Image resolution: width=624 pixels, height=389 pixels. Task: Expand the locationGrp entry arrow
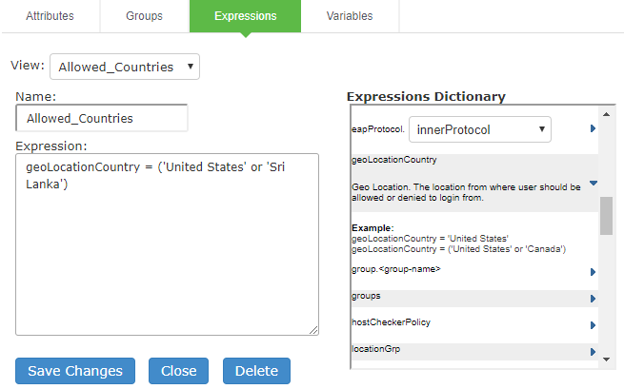click(593, 352)
